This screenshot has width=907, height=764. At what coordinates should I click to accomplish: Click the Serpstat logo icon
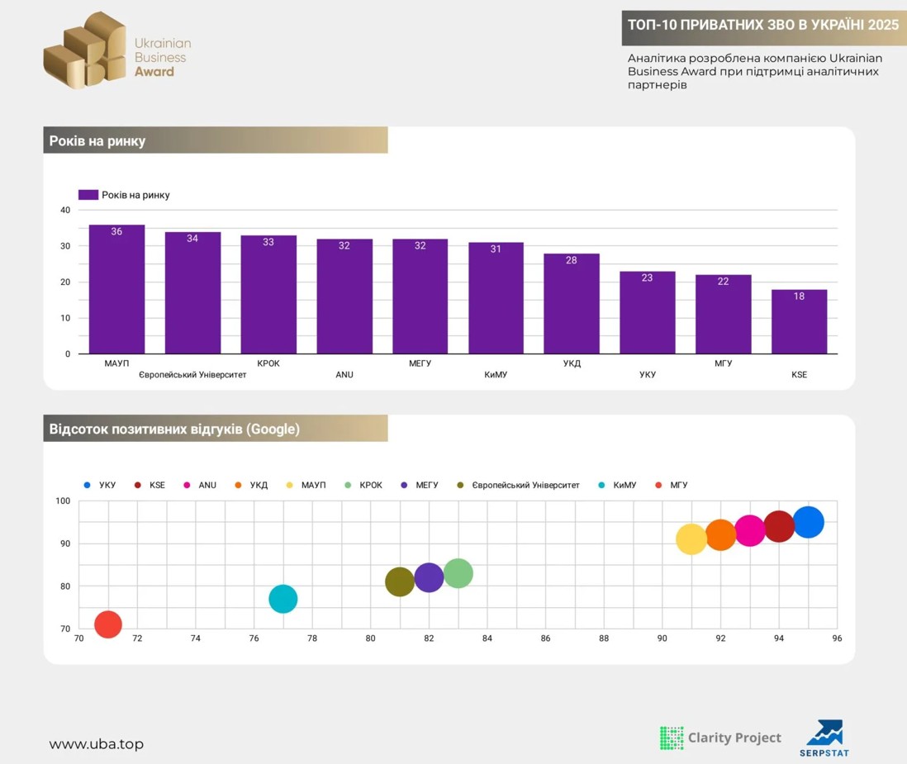pyautogui.click(x=824, y=733)
